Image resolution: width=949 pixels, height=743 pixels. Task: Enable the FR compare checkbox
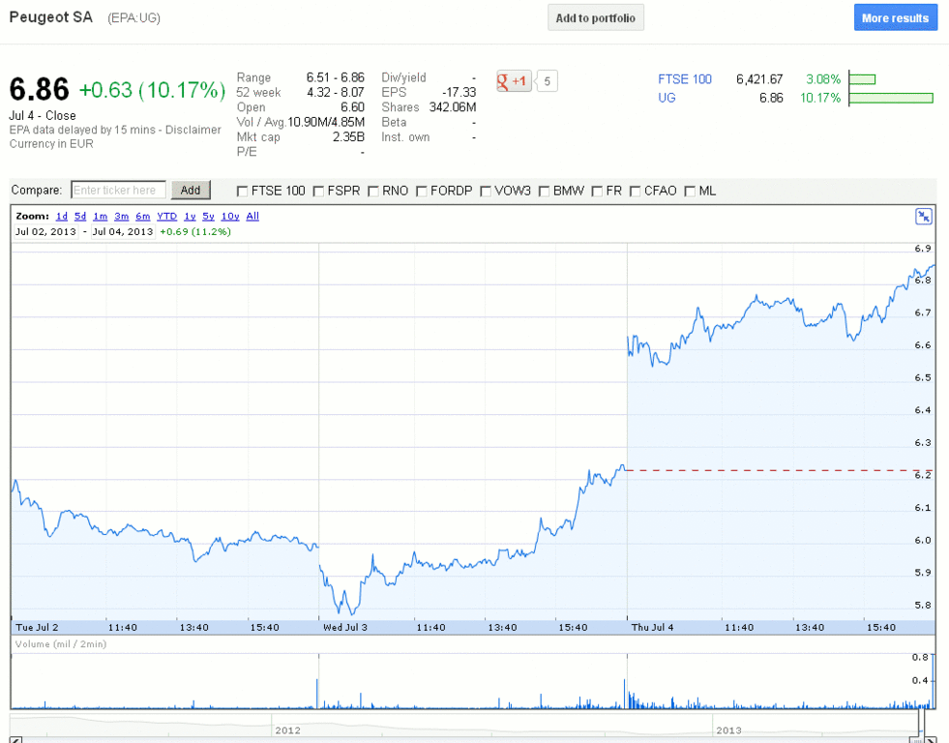pyautogui.click(x=597, y=192)
